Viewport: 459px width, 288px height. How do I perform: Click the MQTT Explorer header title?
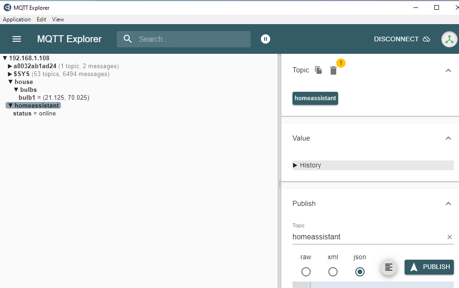[x=69, y=39]
